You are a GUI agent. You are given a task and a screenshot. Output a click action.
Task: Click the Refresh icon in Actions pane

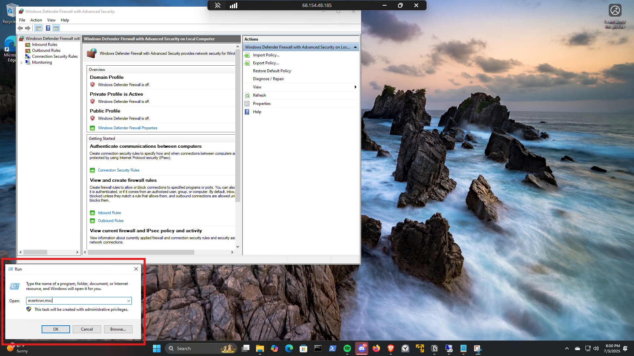[247, 95]
